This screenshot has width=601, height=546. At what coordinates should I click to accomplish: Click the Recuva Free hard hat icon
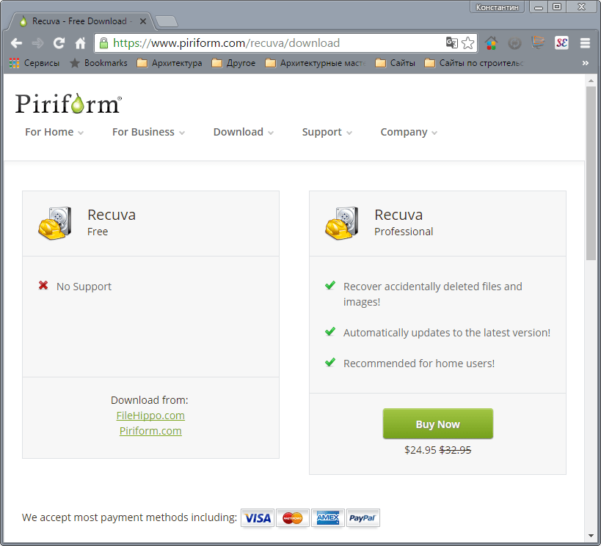click(x=55, y=224)
